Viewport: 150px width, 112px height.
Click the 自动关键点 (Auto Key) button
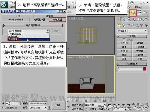point(77,105)
